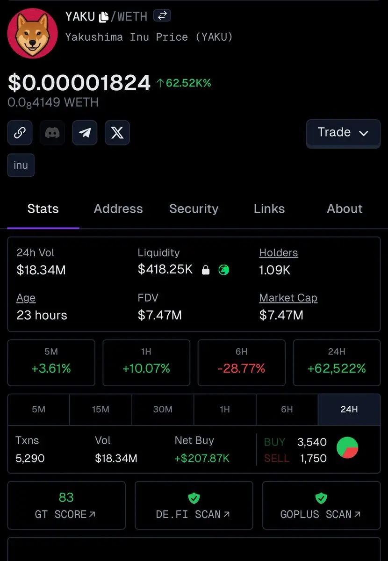Viewport: 388px width, 561px height.
Task: Open the DE.FI Scan report
Action: 194,505
